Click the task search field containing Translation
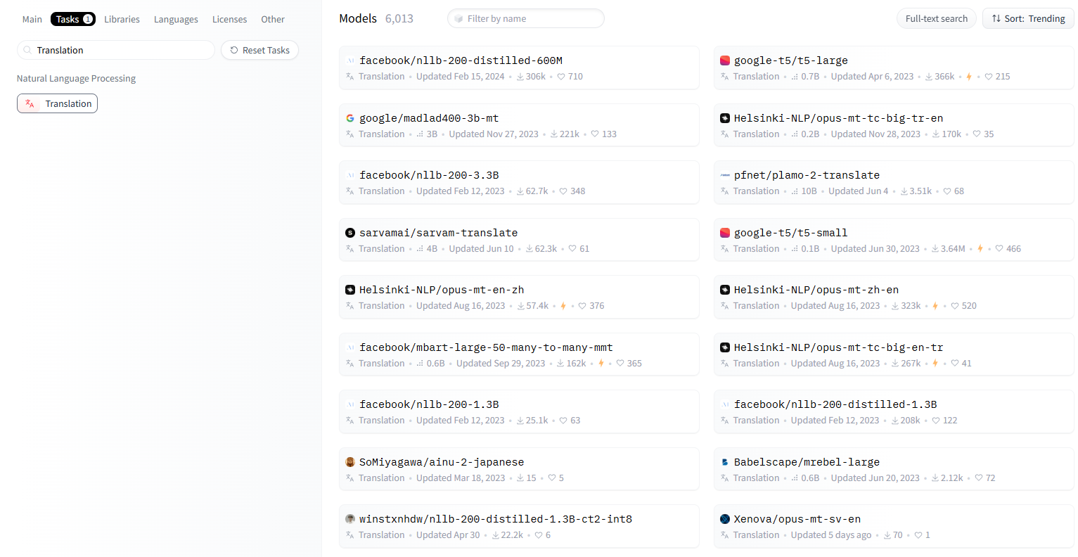 click(116, 50)
